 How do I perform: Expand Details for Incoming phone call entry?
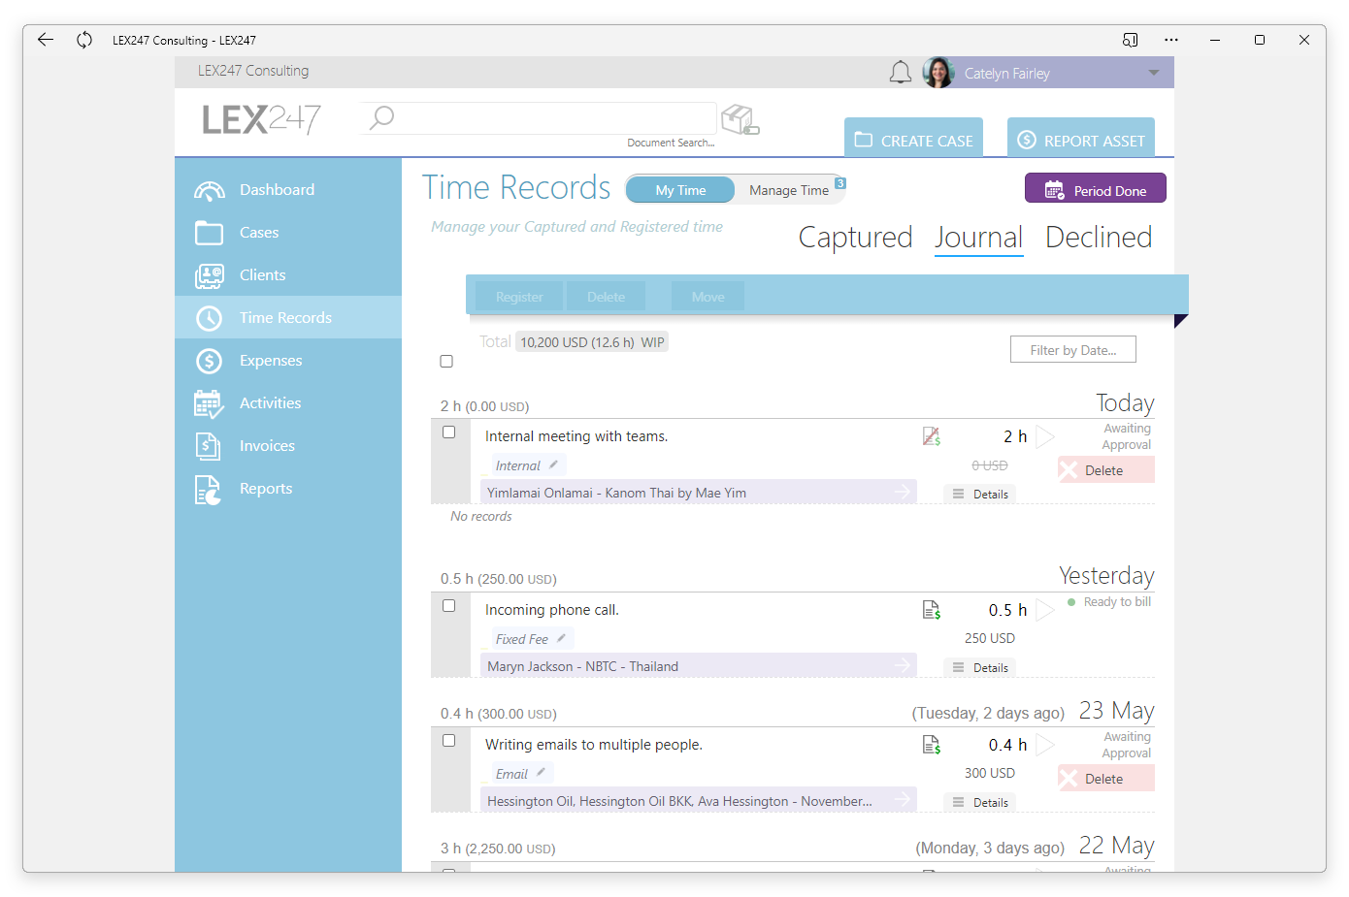tap(980, 667)
